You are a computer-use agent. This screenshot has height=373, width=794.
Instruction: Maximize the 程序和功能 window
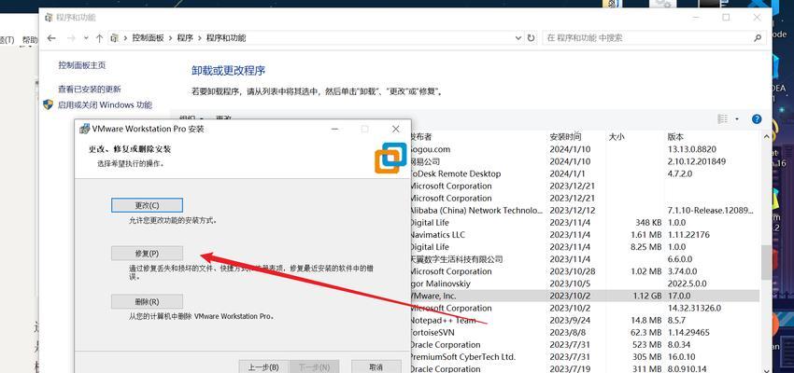tap(726, 17)
